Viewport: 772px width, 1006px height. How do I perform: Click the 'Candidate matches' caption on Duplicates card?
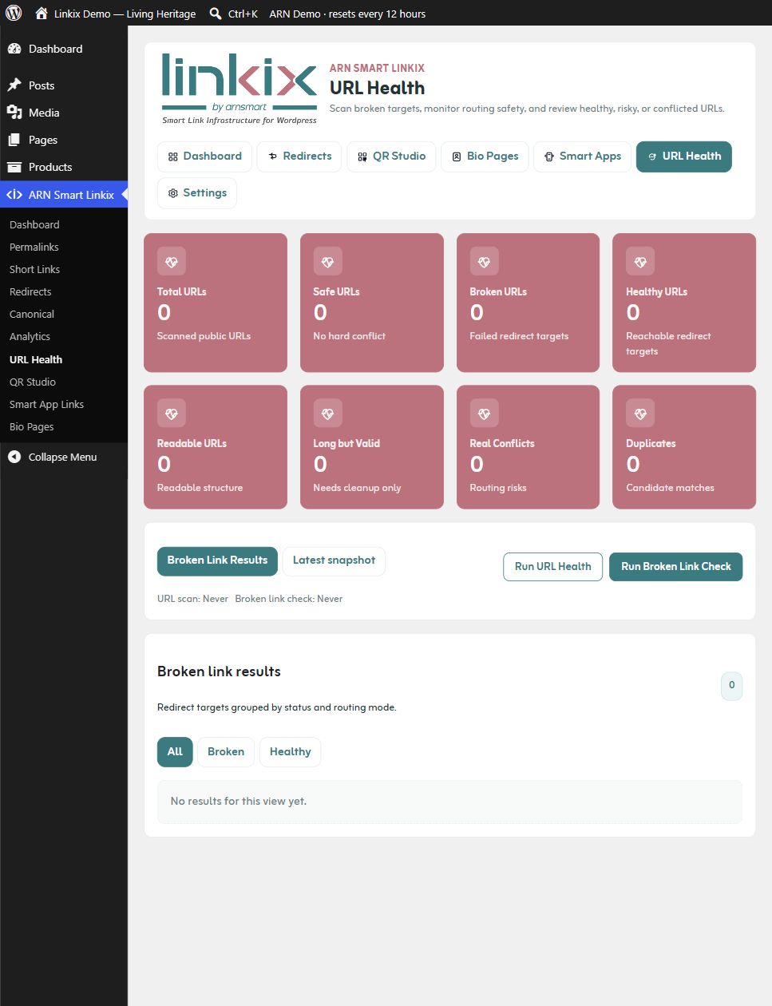coord(670,488)
